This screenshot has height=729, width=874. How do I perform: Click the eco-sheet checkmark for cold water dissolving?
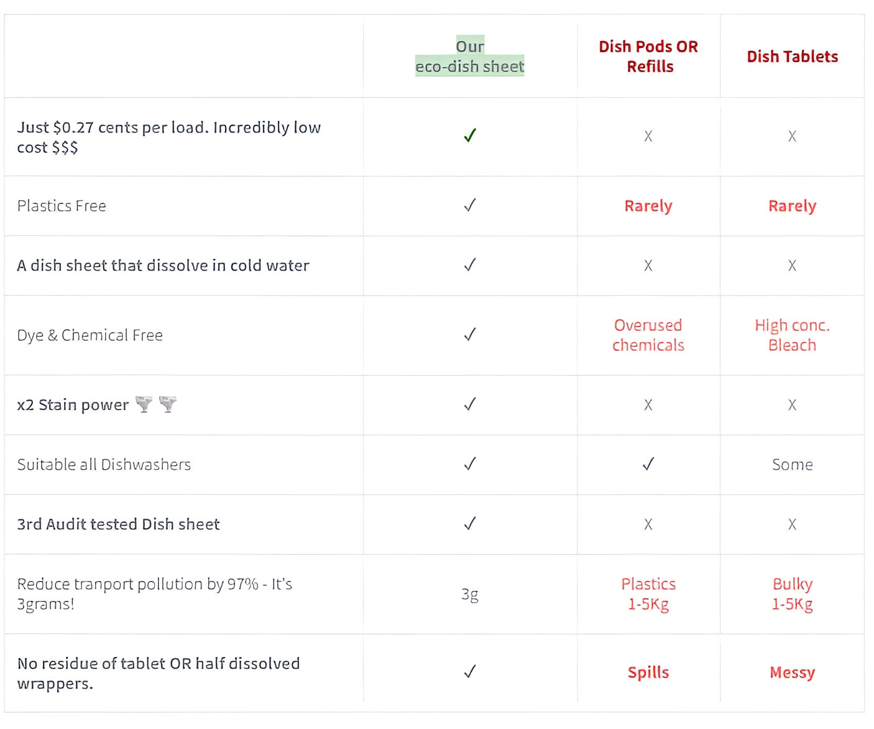(470, 265)
